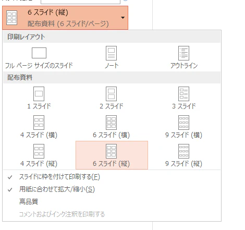The height and width of the screenshot is (230, 245).
Task: Click the dropdown arrow on layout selector
Action: [123, 18]
